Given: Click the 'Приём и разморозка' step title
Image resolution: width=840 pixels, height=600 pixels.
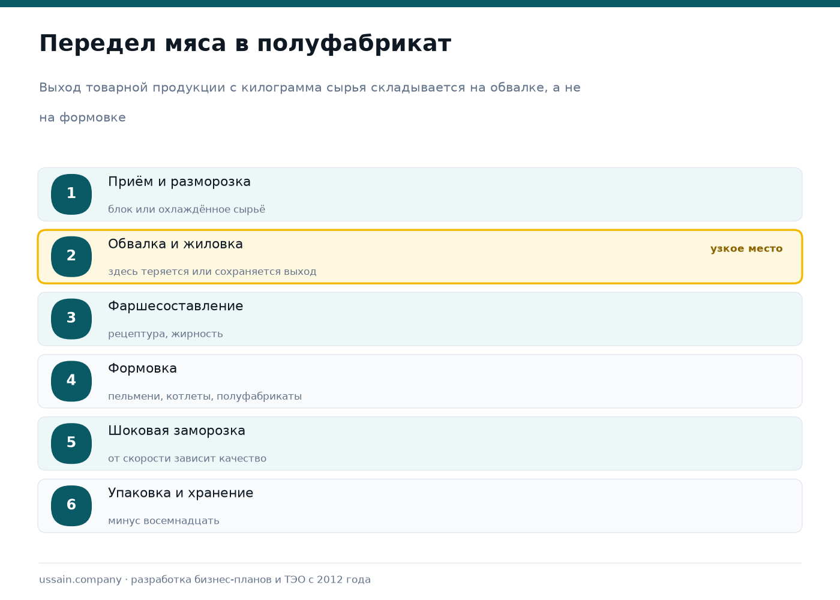Looking at the screenshot, I should (x=179, y=182).
